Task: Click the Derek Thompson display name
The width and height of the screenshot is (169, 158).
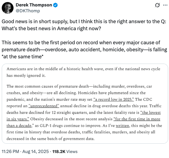Action: pos(34,5)
